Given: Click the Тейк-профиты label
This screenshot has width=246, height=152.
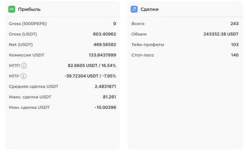Looking at the screenshot, I should [148, 44].
